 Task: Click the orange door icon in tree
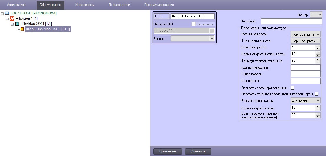point(22,29)
